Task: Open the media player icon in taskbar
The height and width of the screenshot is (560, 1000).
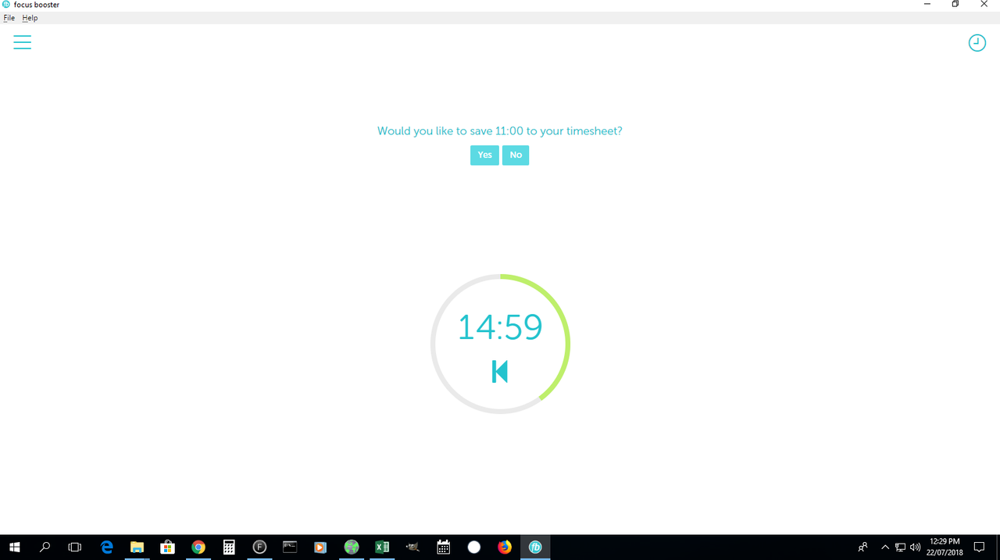Action: pos(320,548)
